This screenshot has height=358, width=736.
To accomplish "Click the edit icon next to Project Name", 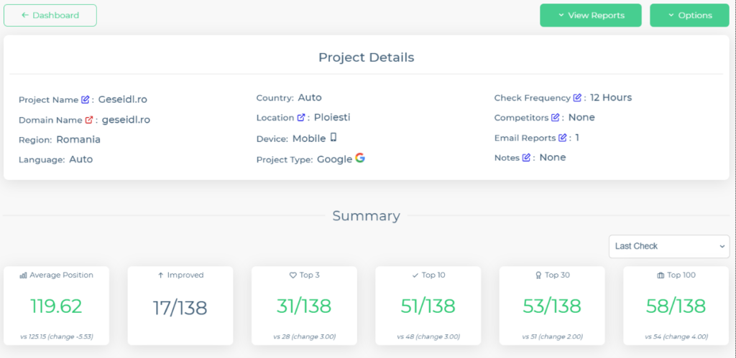I will pos(86,100).
